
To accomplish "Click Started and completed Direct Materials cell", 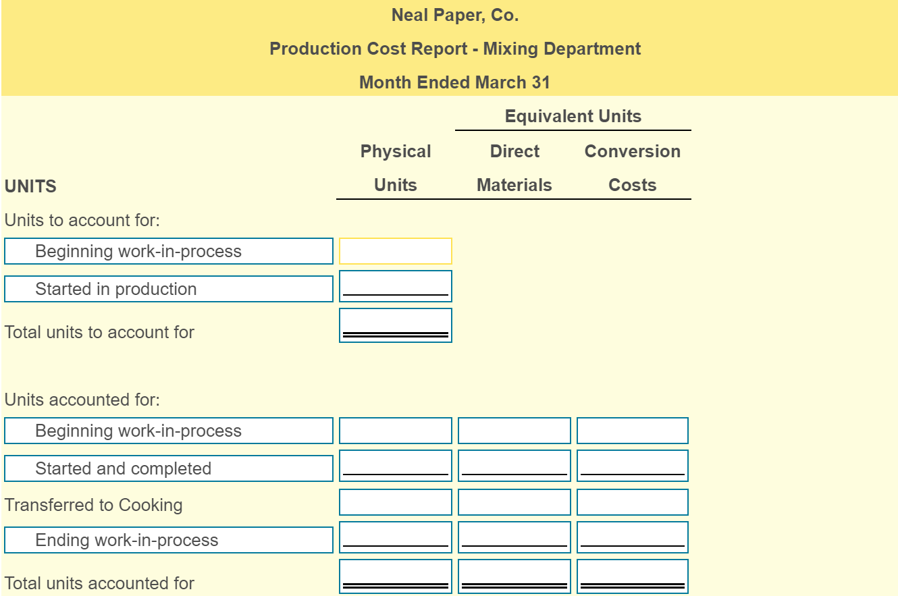I will [514, 466].
